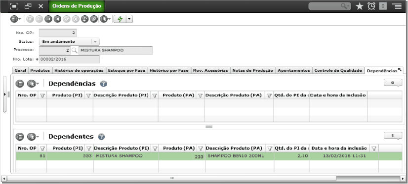Click search magnifier beside Processo field

click(x=75, y=50)
